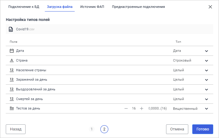
Task: Decrease decimal precision with the minus button
Action: pyautogui.click(x=126, y=109)
